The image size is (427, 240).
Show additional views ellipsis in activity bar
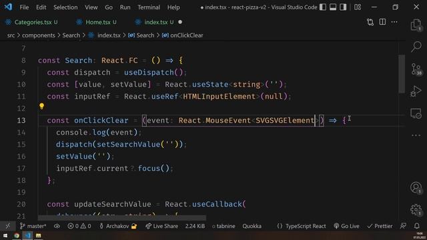tap(416, 135)
